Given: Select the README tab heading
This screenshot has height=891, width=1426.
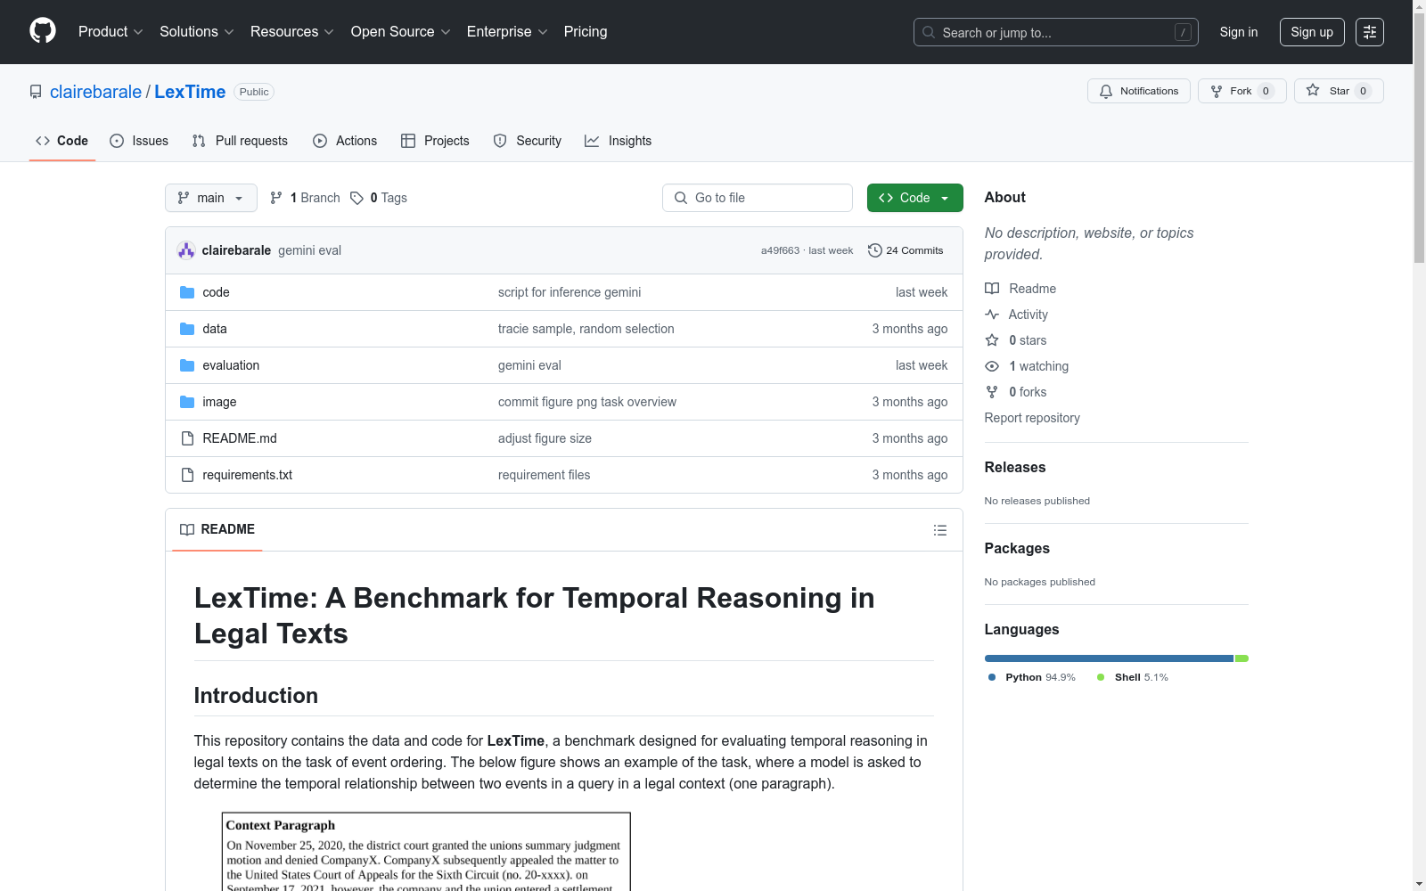Looking at the screenshot, I should (217, 529).
